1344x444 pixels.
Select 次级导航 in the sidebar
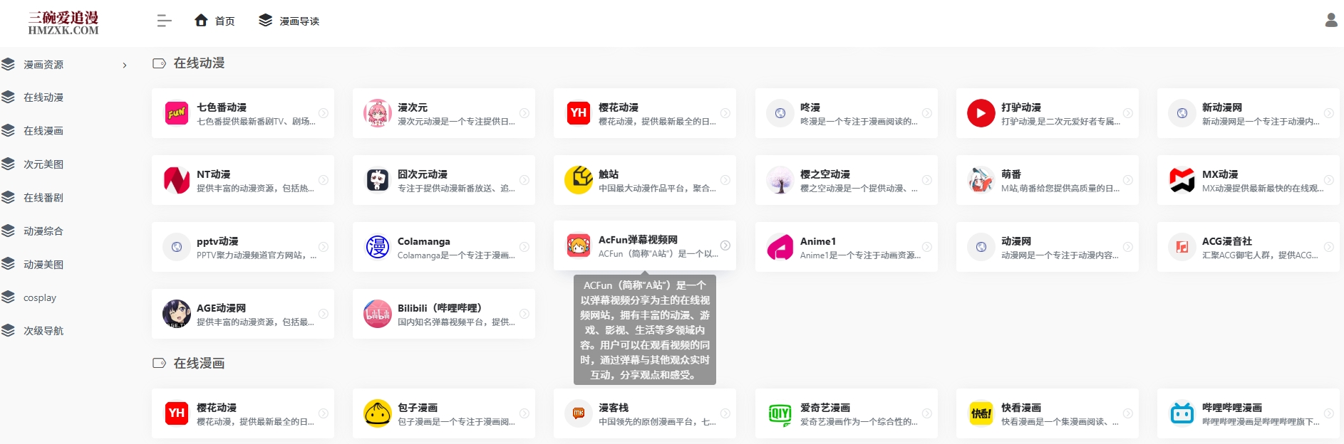pyautogui.click(x=43, y=331)
